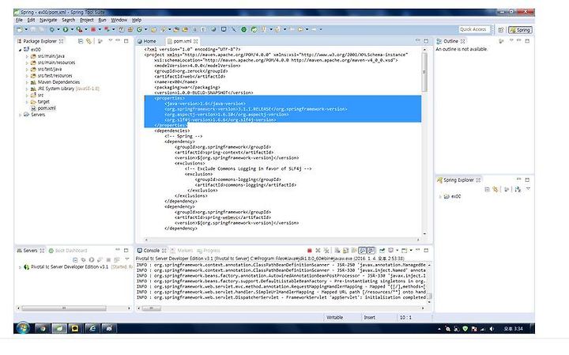The image size is (569, 355).
Task: Expand JRE System Library node
Action: (x=27, y=89)
